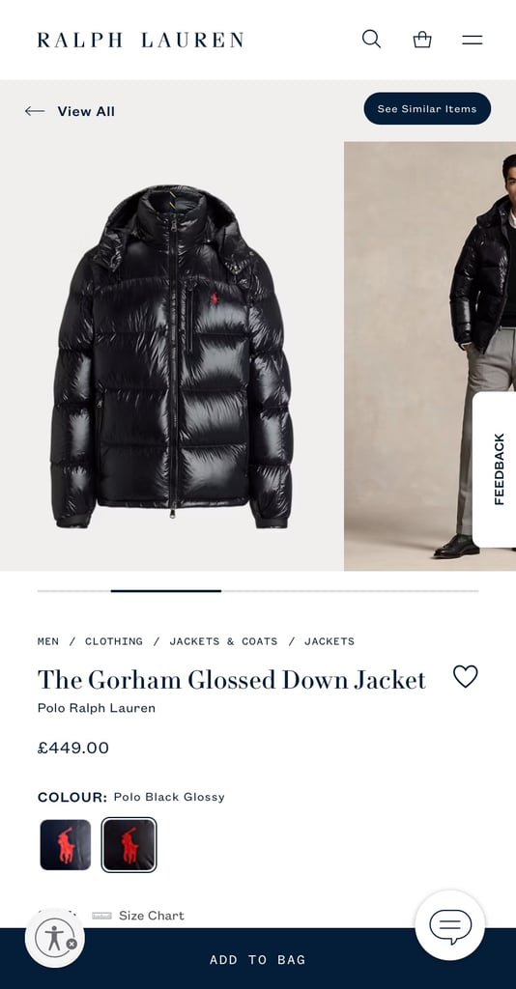Click See Similar Items button
516x989 pixels.
tap(427, 108)
